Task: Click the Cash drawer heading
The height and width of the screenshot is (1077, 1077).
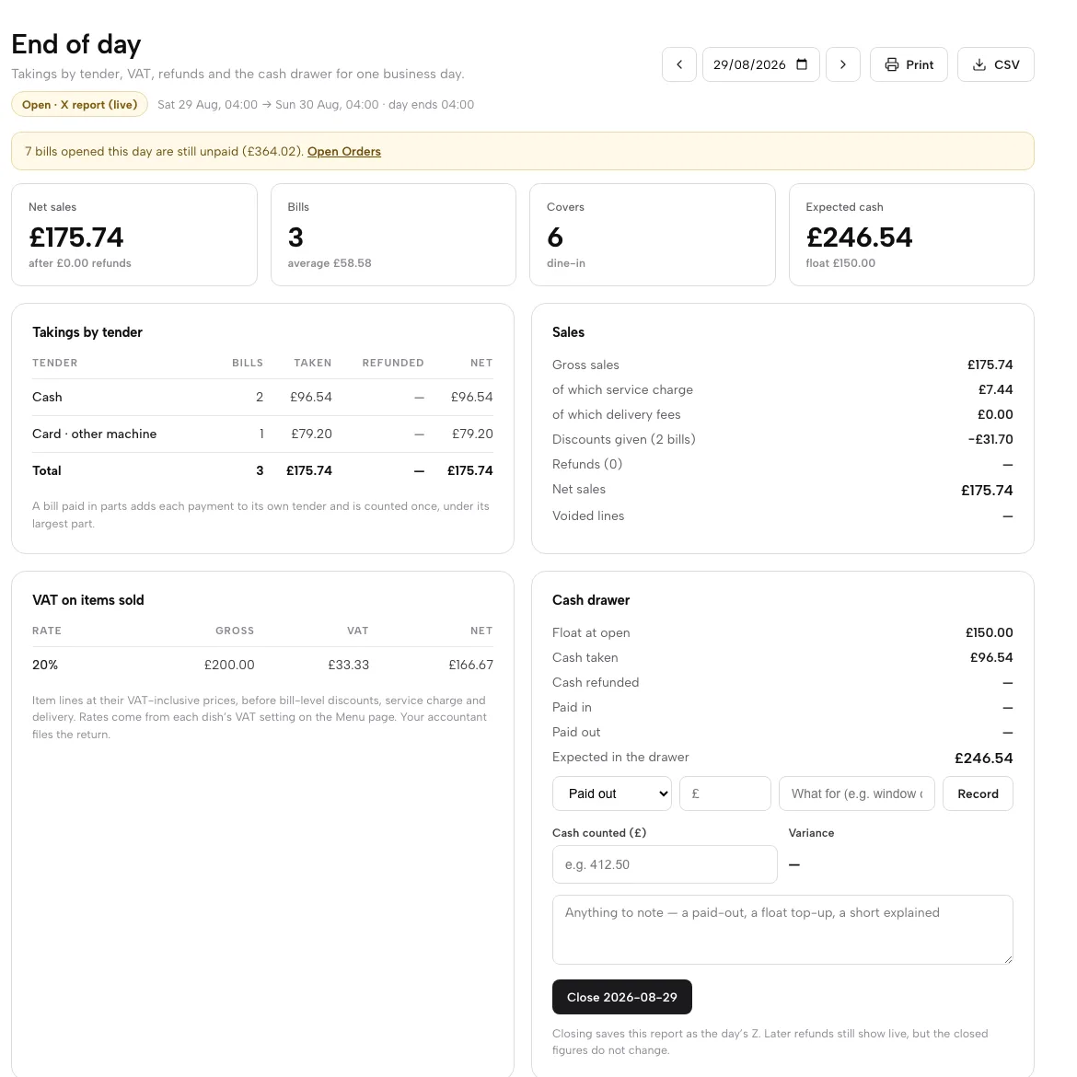Action: (591, 600)
